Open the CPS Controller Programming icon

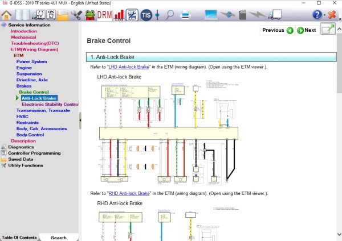coord(51,15)
